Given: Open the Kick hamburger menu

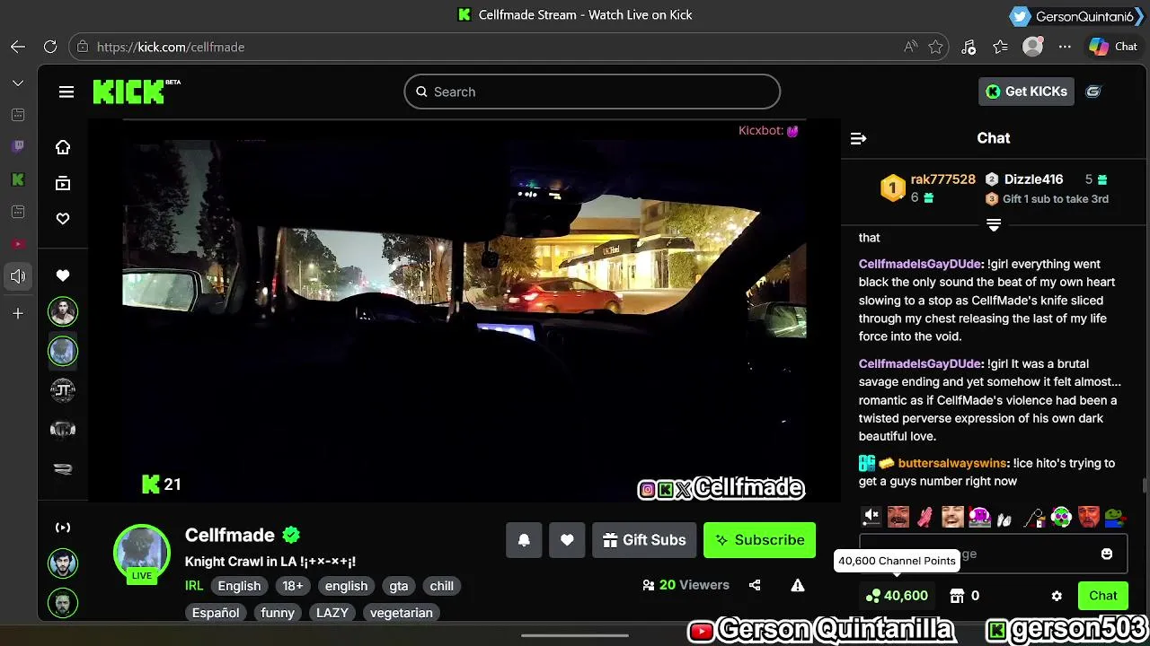Looking at the screenshot, I should [66, 92].
